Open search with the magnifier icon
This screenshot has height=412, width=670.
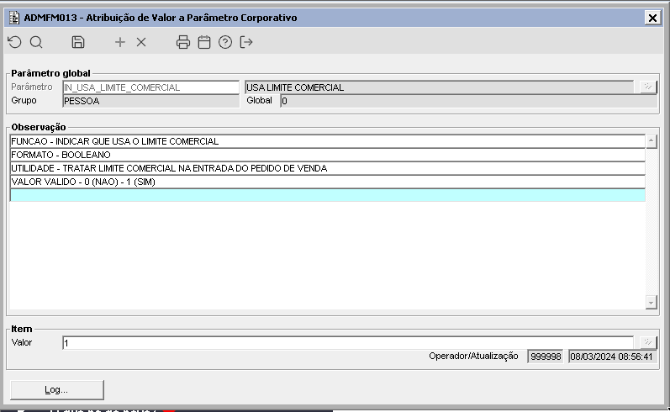point(36,42)
